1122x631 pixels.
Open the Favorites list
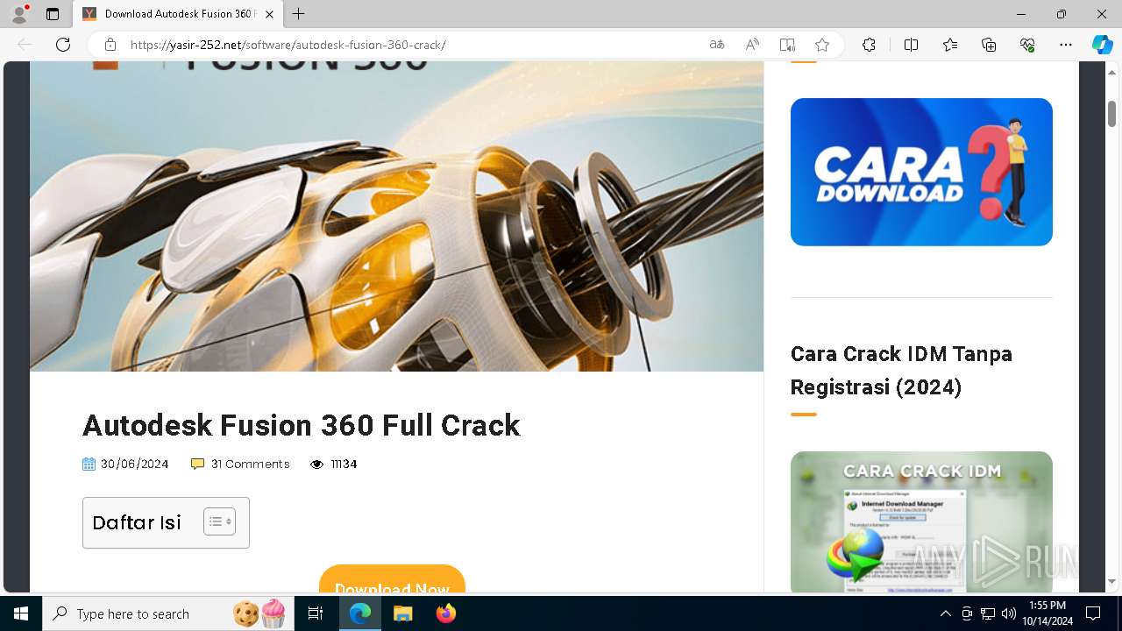[x=950, y=45]
